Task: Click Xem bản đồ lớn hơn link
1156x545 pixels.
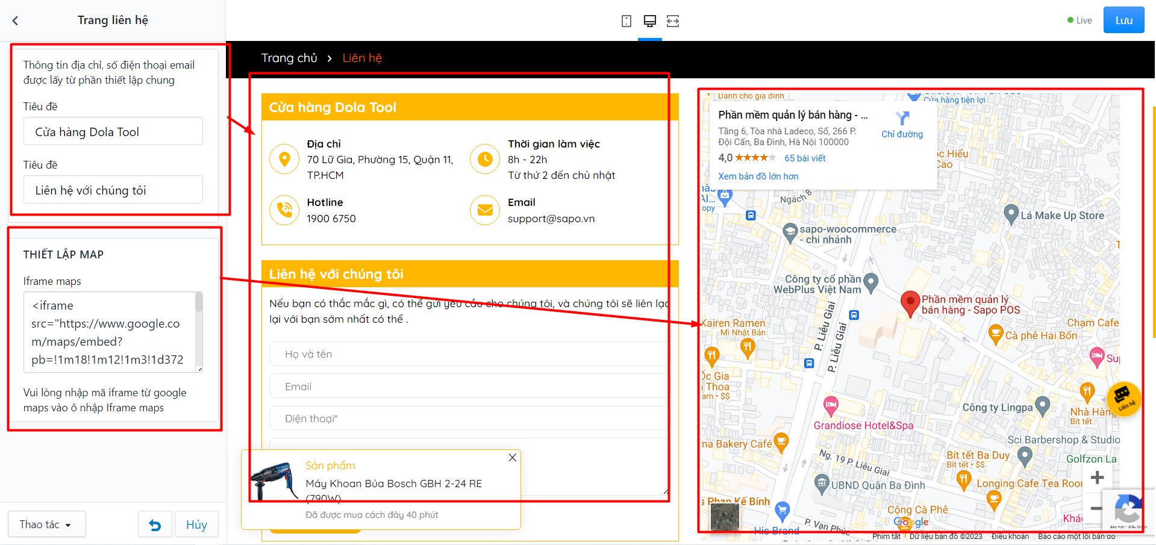Action: coord(758,176)
